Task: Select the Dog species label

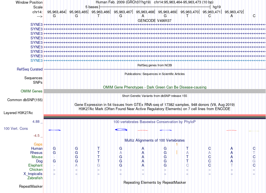Action: pyautogui.click(x=39, y=161)
